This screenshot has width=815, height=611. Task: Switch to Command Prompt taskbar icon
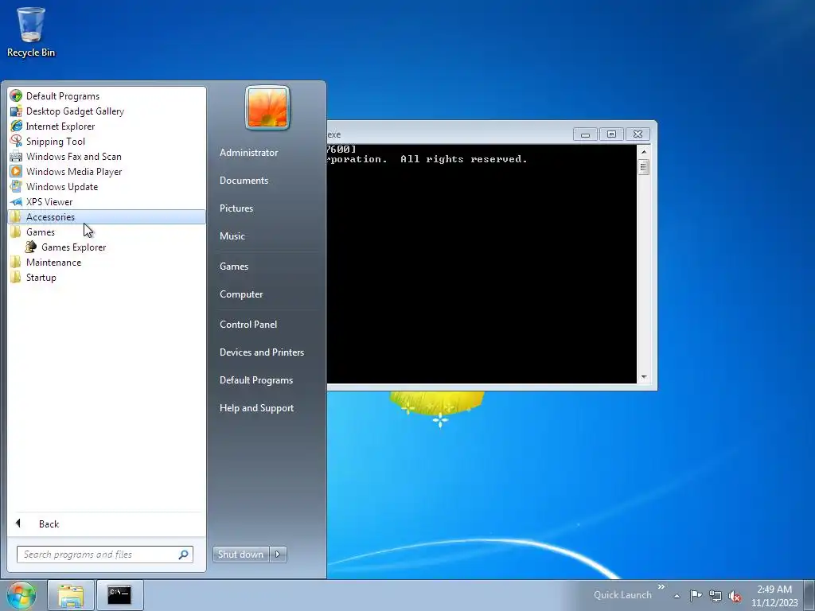119,595
